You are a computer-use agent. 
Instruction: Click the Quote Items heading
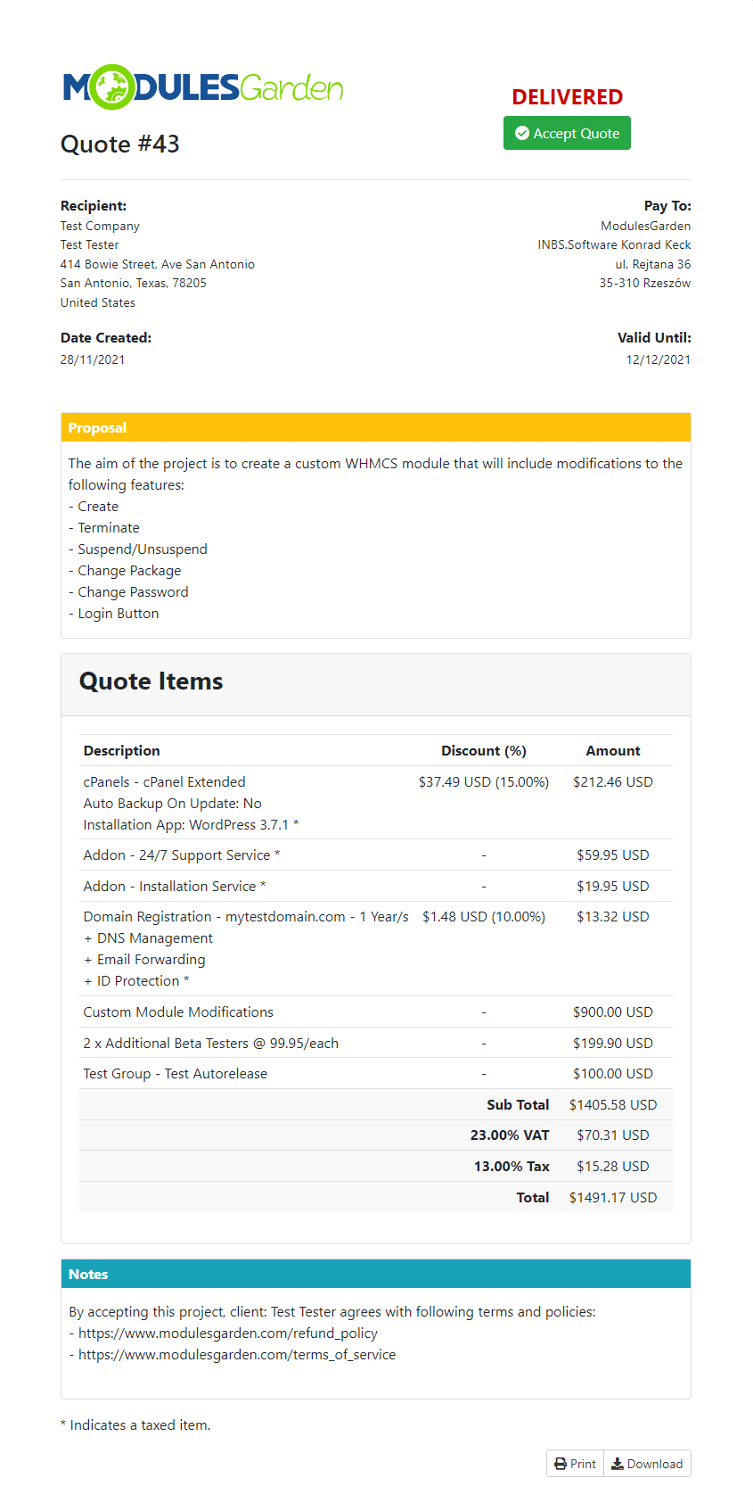(x=151, y=681)
